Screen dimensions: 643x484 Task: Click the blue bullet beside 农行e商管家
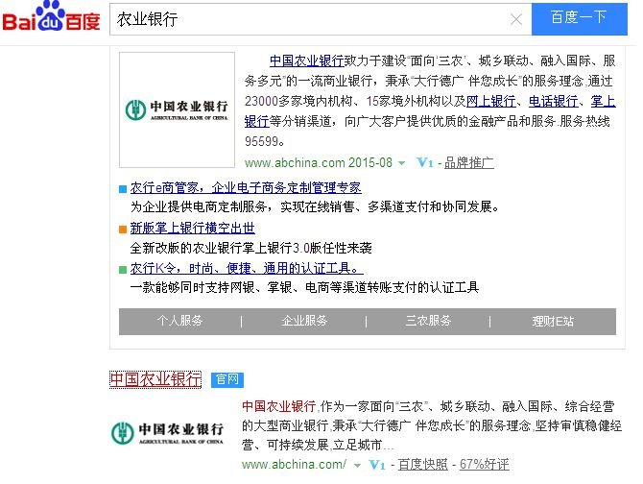tap(123, 188)
